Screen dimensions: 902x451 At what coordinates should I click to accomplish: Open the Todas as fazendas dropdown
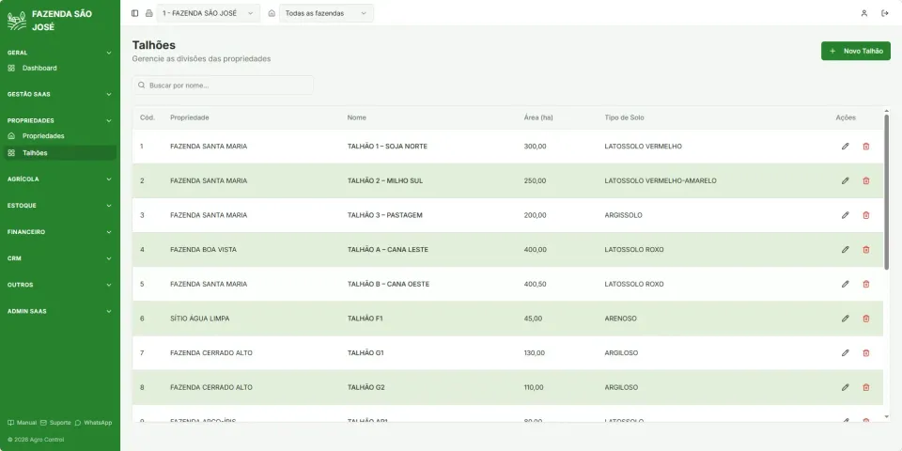click(x=326, y=13)
